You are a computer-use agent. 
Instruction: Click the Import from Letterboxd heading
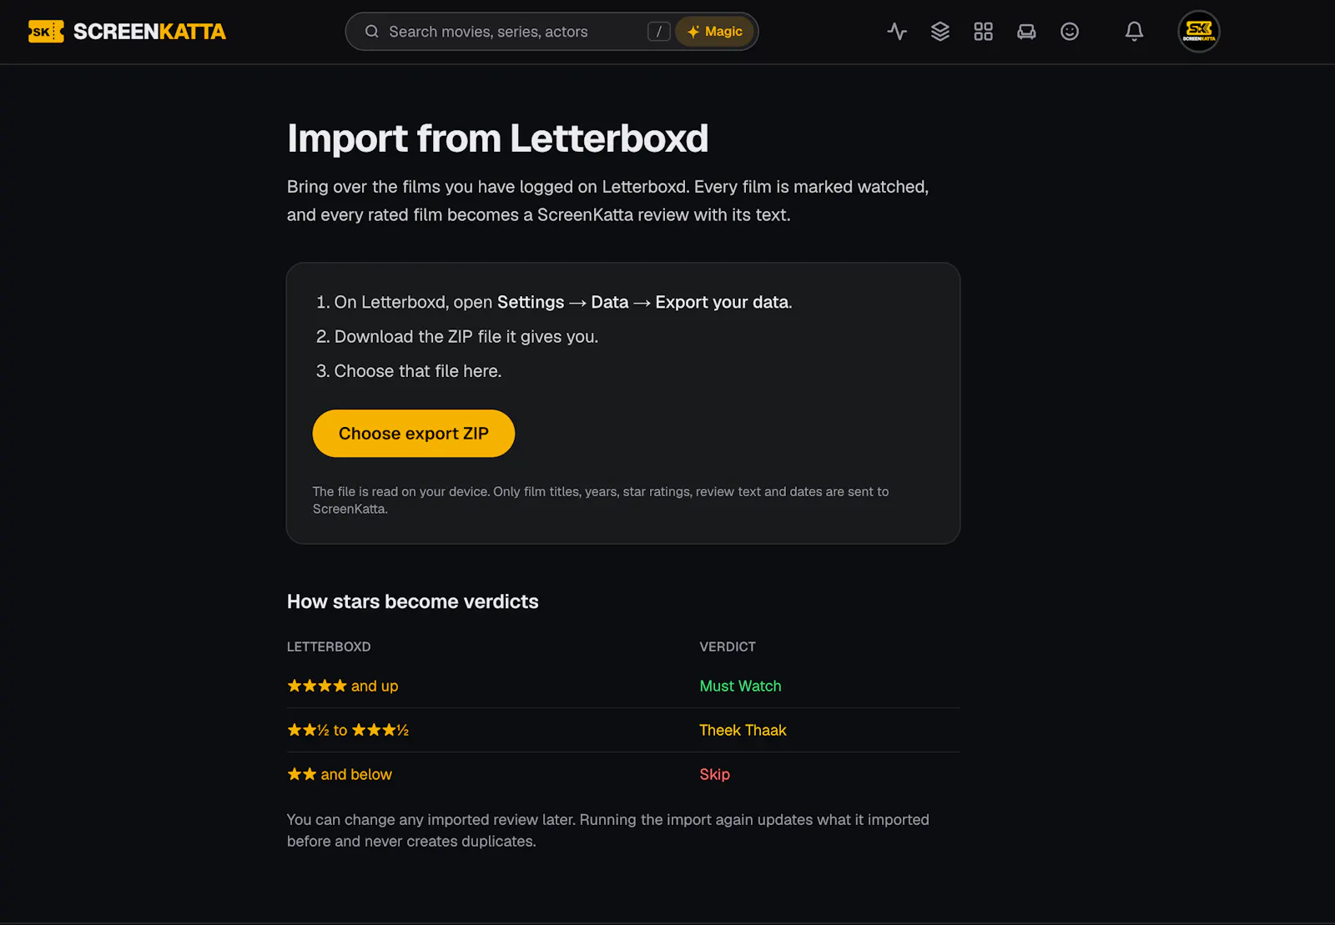point(497,138)
